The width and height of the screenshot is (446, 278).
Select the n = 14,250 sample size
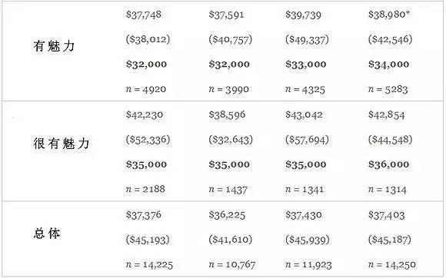click(391, 265)
